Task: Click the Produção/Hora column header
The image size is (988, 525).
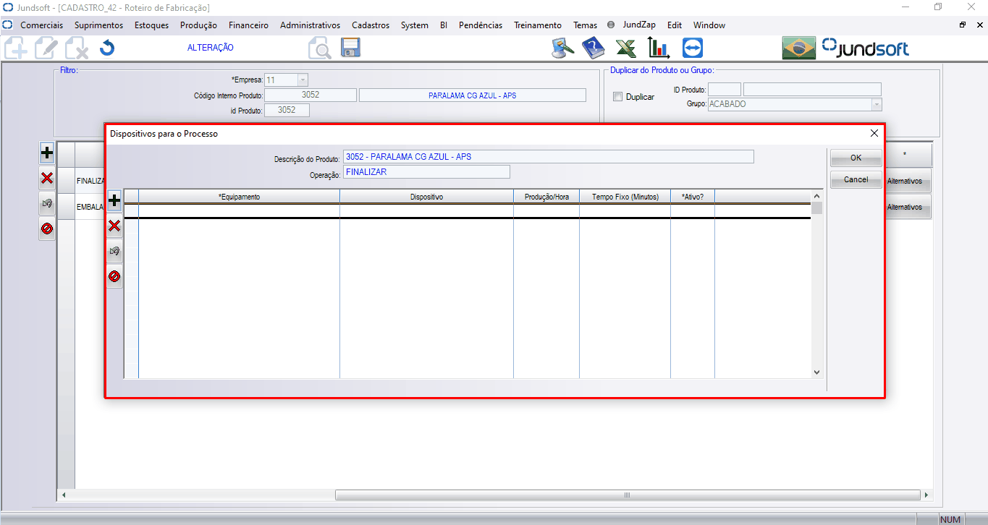Action: (x=546, y=197)
